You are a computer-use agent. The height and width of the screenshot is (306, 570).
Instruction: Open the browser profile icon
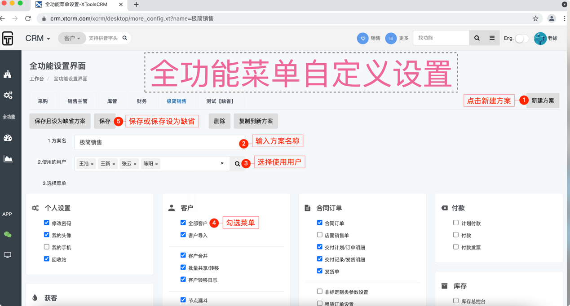click(552, 18)
